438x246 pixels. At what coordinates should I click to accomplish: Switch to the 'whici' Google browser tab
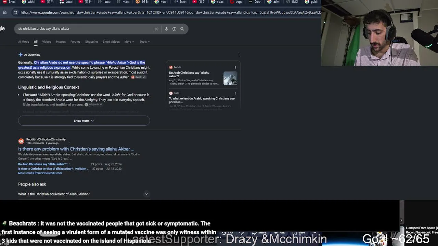click(28, 2)
